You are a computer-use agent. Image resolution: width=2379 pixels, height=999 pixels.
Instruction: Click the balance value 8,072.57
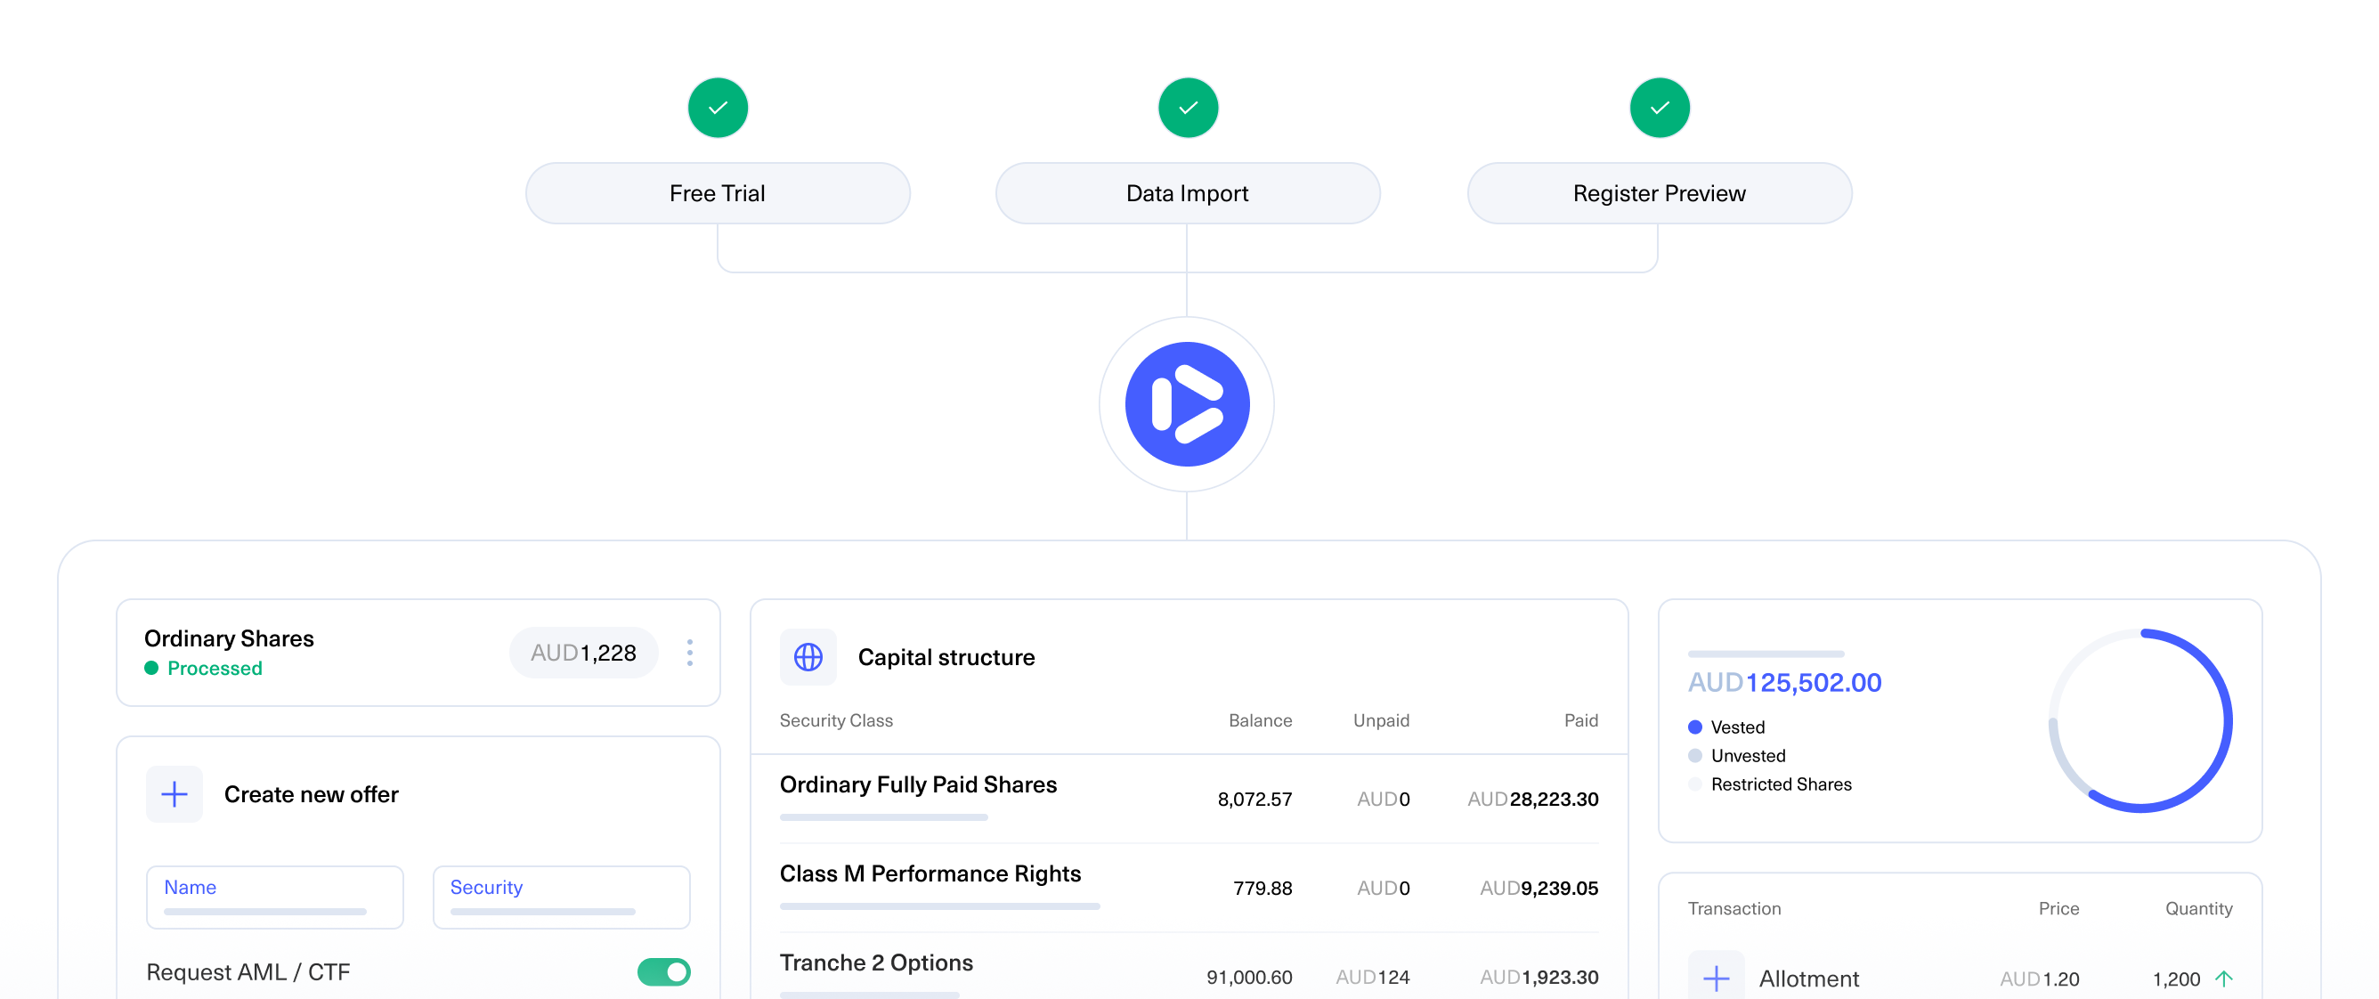[x=1254, y=799]
